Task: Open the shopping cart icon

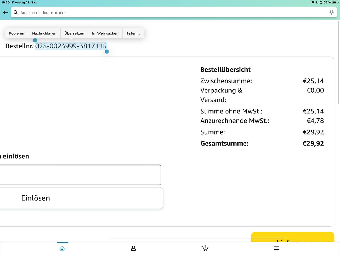Action: [205, 248]
